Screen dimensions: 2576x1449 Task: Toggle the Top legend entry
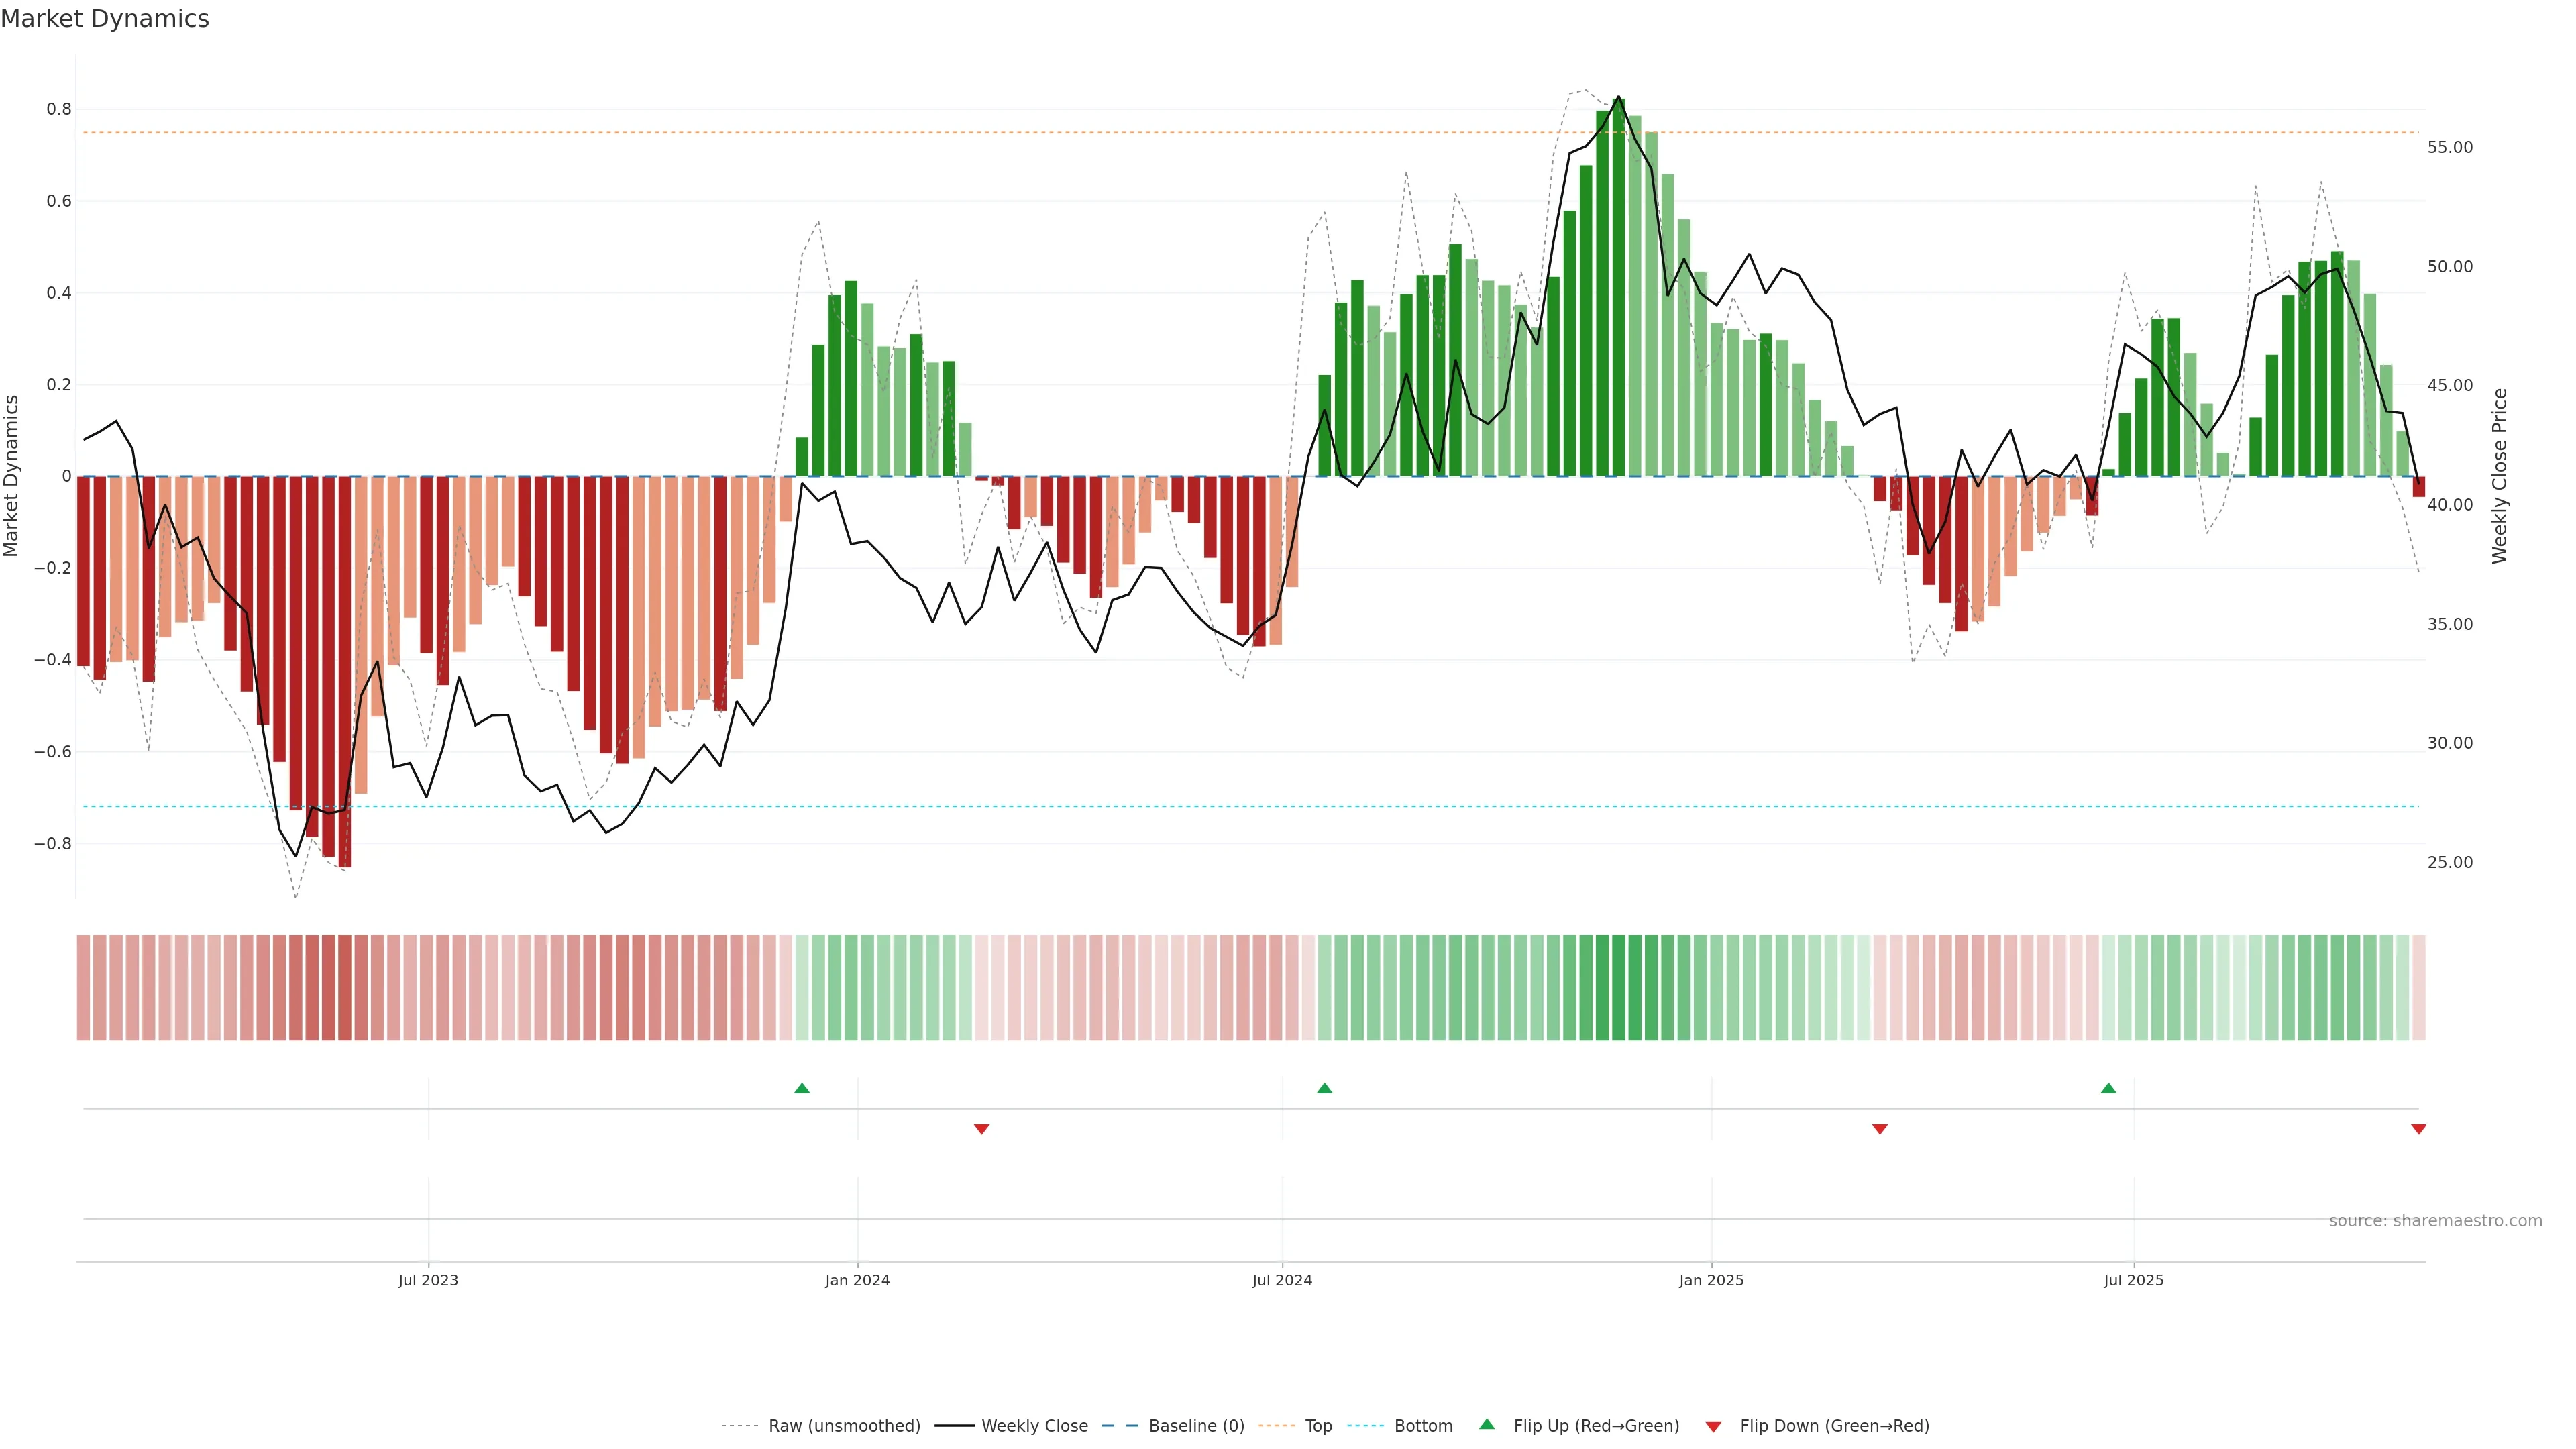1318,1425
